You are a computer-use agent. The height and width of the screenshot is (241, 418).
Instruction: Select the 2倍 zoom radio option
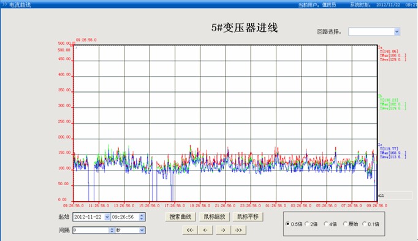306,224
